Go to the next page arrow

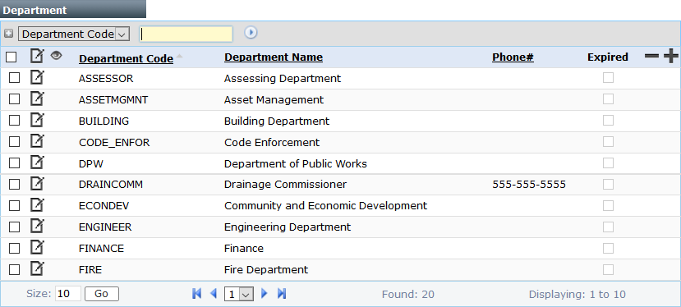264,294
